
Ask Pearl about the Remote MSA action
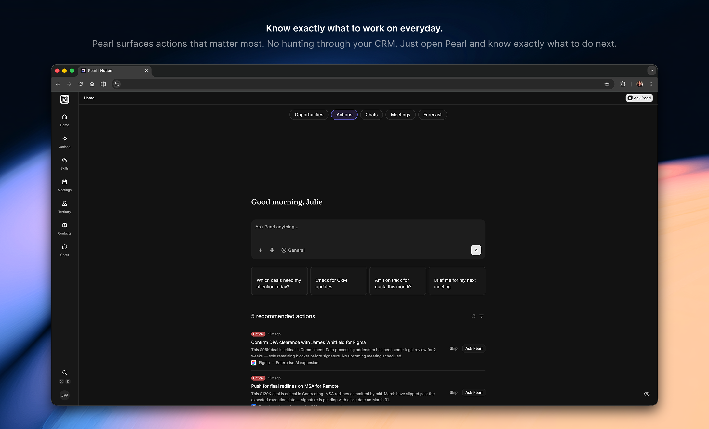pos(474,393)
